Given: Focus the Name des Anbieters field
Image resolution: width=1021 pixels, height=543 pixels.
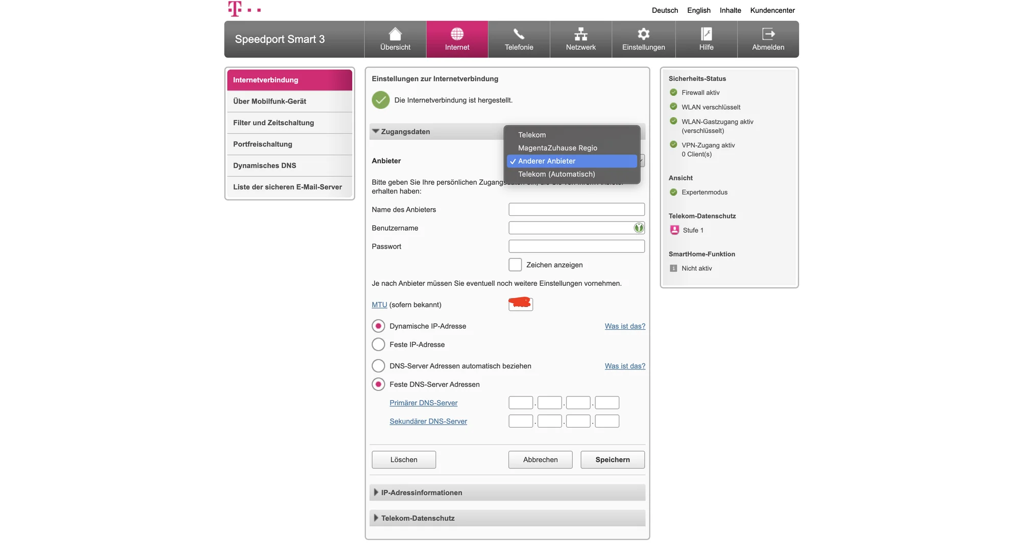Looking at the screenshot, I should tap(576, 209).
